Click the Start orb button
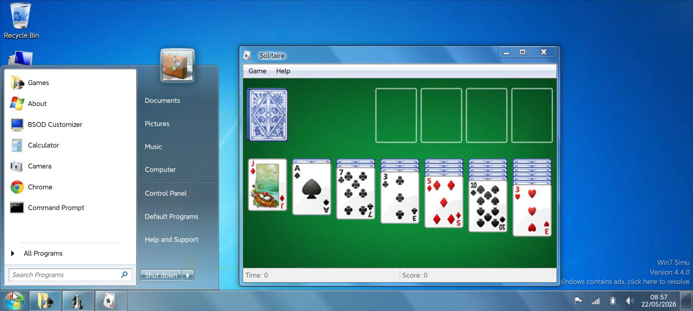This screenshot has height=311, width=693. [x=15, y=301]
